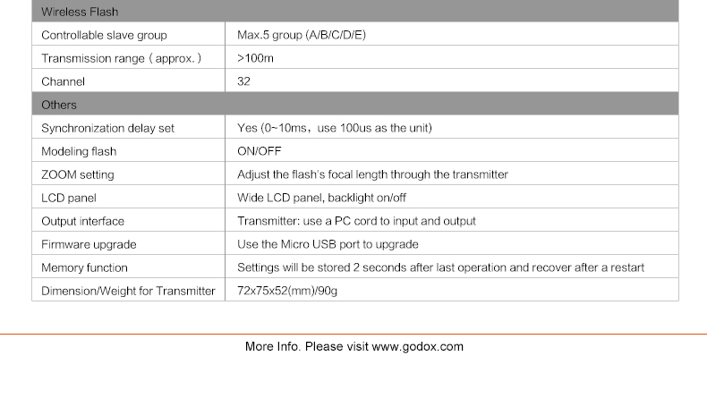Click the Others section header
Viewport: 707px width, 407px height.
coord(59,105)
